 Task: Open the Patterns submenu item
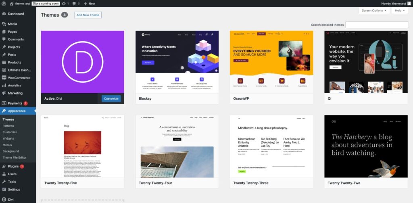(8, 126)
